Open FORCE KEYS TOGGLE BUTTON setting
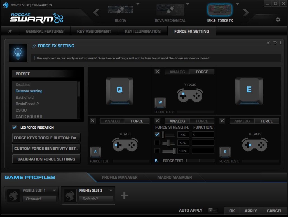This screenshot has width=288, height=217. 46,138
